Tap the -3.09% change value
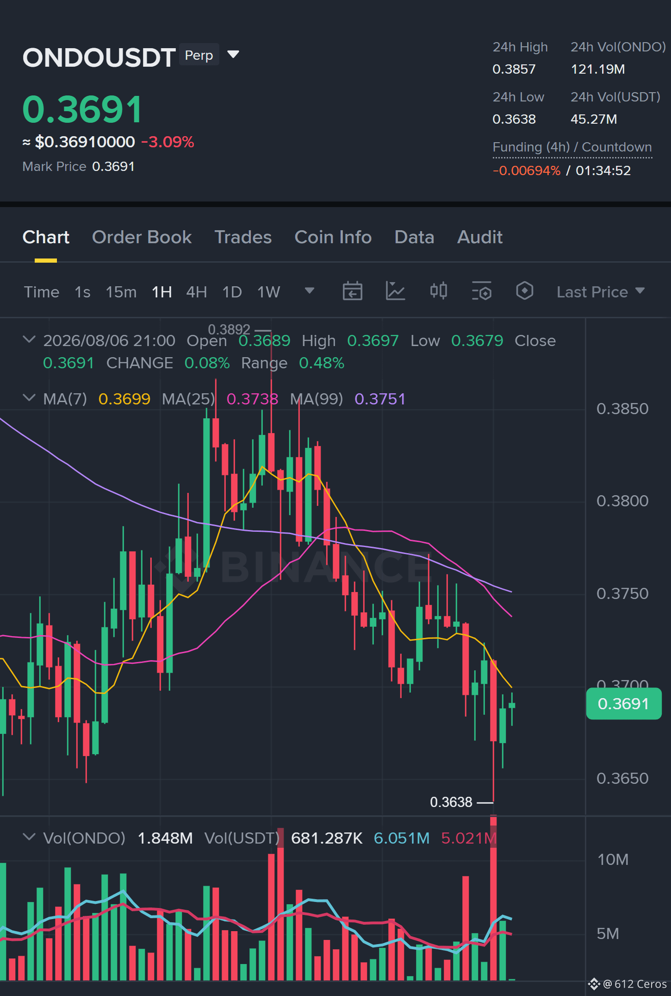 [x=168, y=142]
